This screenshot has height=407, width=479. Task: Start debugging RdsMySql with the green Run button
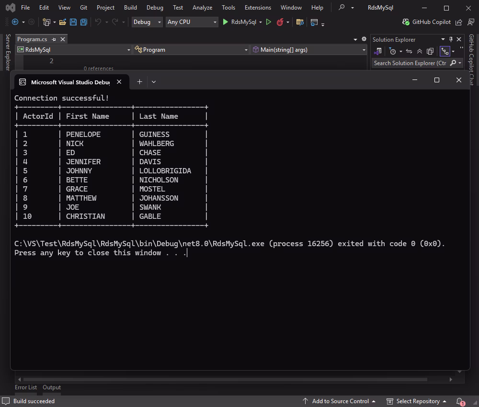point(225,22)
